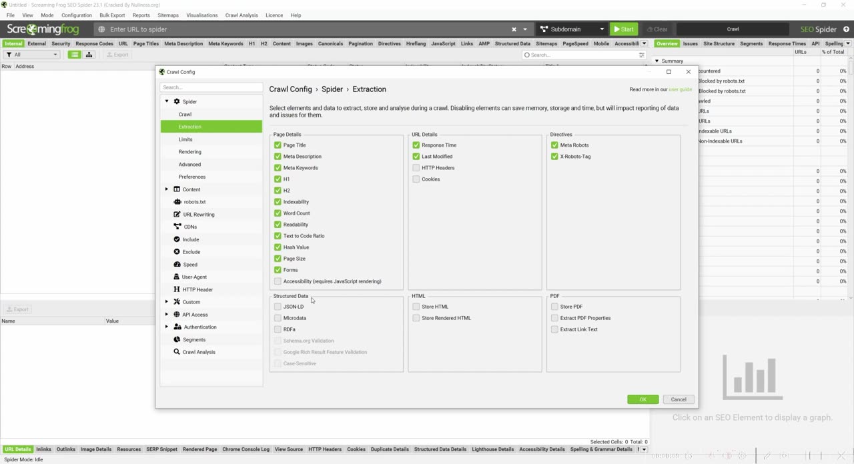Tick the Store HTML checkbox
Viewport: 854px width, 464px height.
click(x=416, y=307)
